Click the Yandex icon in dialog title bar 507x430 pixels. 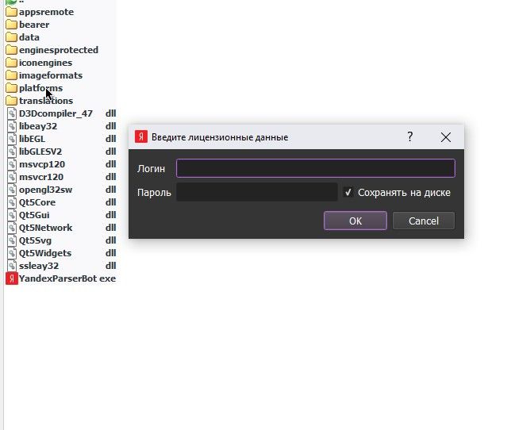pos(141,136)
